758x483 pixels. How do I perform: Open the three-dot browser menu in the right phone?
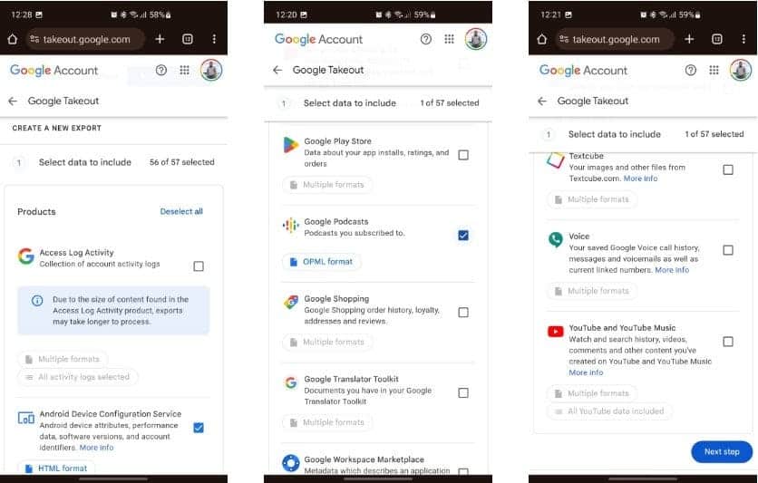[x=743, y=39]
